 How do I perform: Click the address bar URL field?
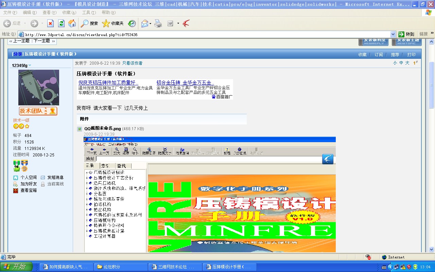pos(207,34)
